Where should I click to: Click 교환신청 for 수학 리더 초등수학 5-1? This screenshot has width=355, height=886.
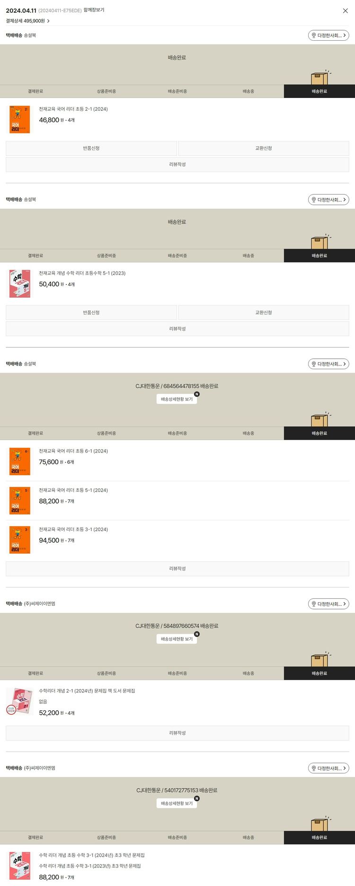point(264,312)
